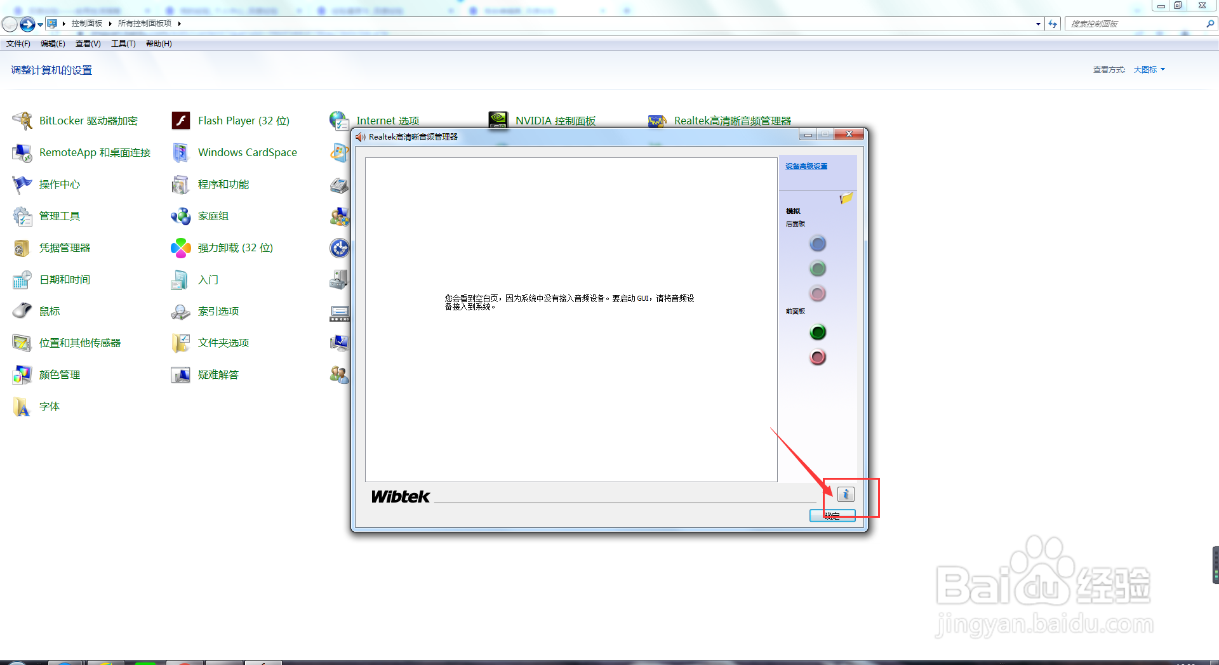The width and height of the screenshot is (1219, 665).
Task: Open Realtek HD Audio Manager control panel icon
Action: point(657,121)
